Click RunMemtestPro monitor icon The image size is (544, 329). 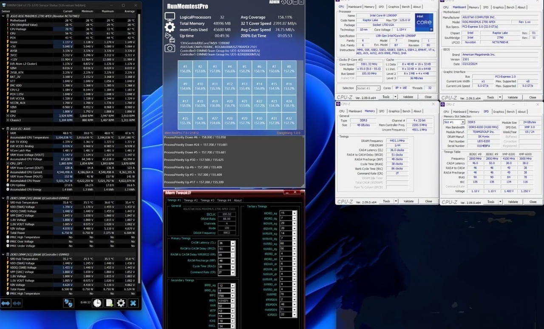coord(170,17)
